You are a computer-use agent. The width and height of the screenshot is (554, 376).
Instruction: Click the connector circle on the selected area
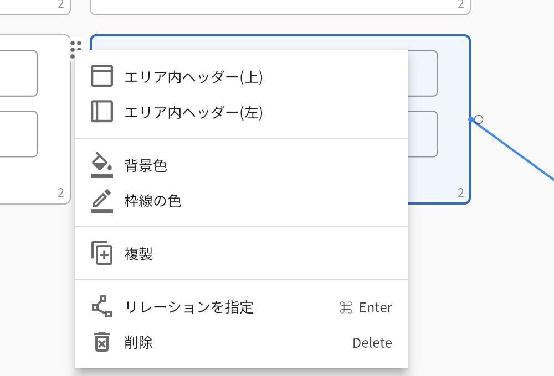pos(479,119)
